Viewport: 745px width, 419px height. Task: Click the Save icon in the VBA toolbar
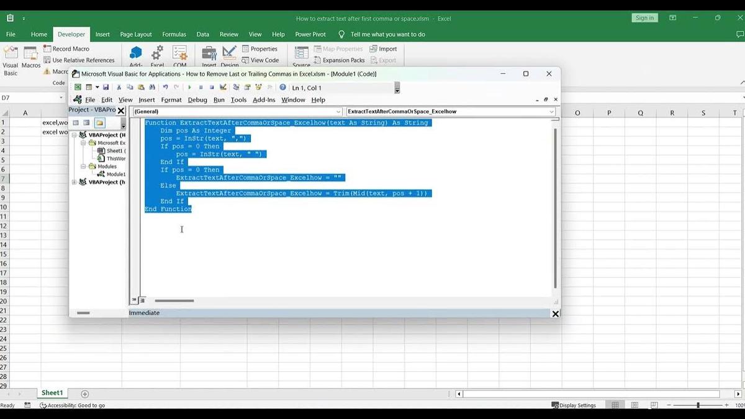[106, 88]
